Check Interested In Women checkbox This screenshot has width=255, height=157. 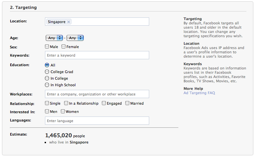coord(63,112)
